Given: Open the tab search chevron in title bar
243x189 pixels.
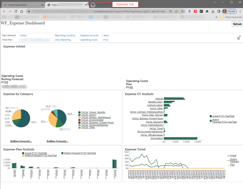Looking at the screenshot, I should click(215, 2).
